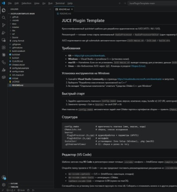
Task: Expand the Source folder
Action: click(x=31, y=38)
